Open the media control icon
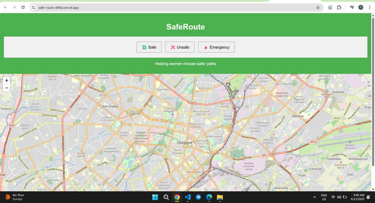The height and width of the screenshot is (203, 375). click(x=352, y=7)
